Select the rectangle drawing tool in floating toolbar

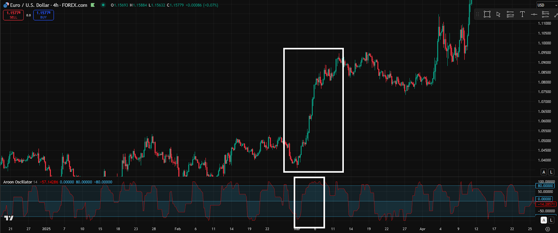coord(487,14)
